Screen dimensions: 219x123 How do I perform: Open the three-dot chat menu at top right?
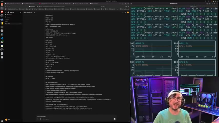coord(123,12)
